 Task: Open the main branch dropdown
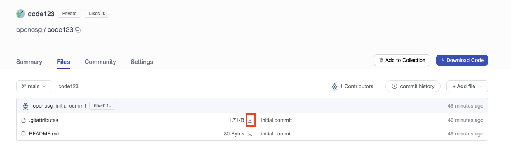(x=34, y=86)
